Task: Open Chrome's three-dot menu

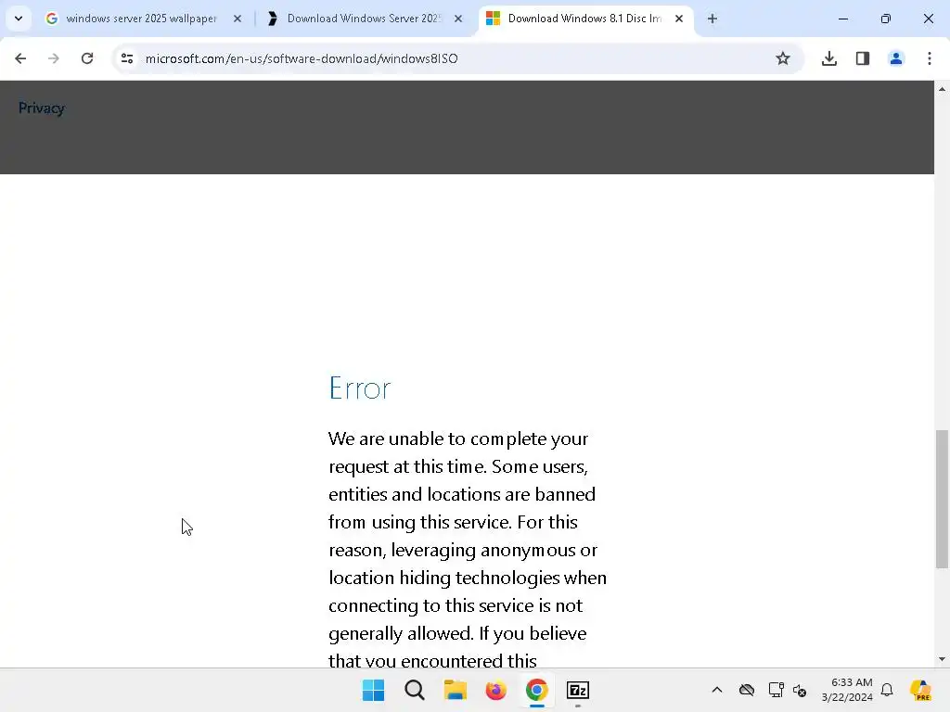Action: tap(930, 58)
